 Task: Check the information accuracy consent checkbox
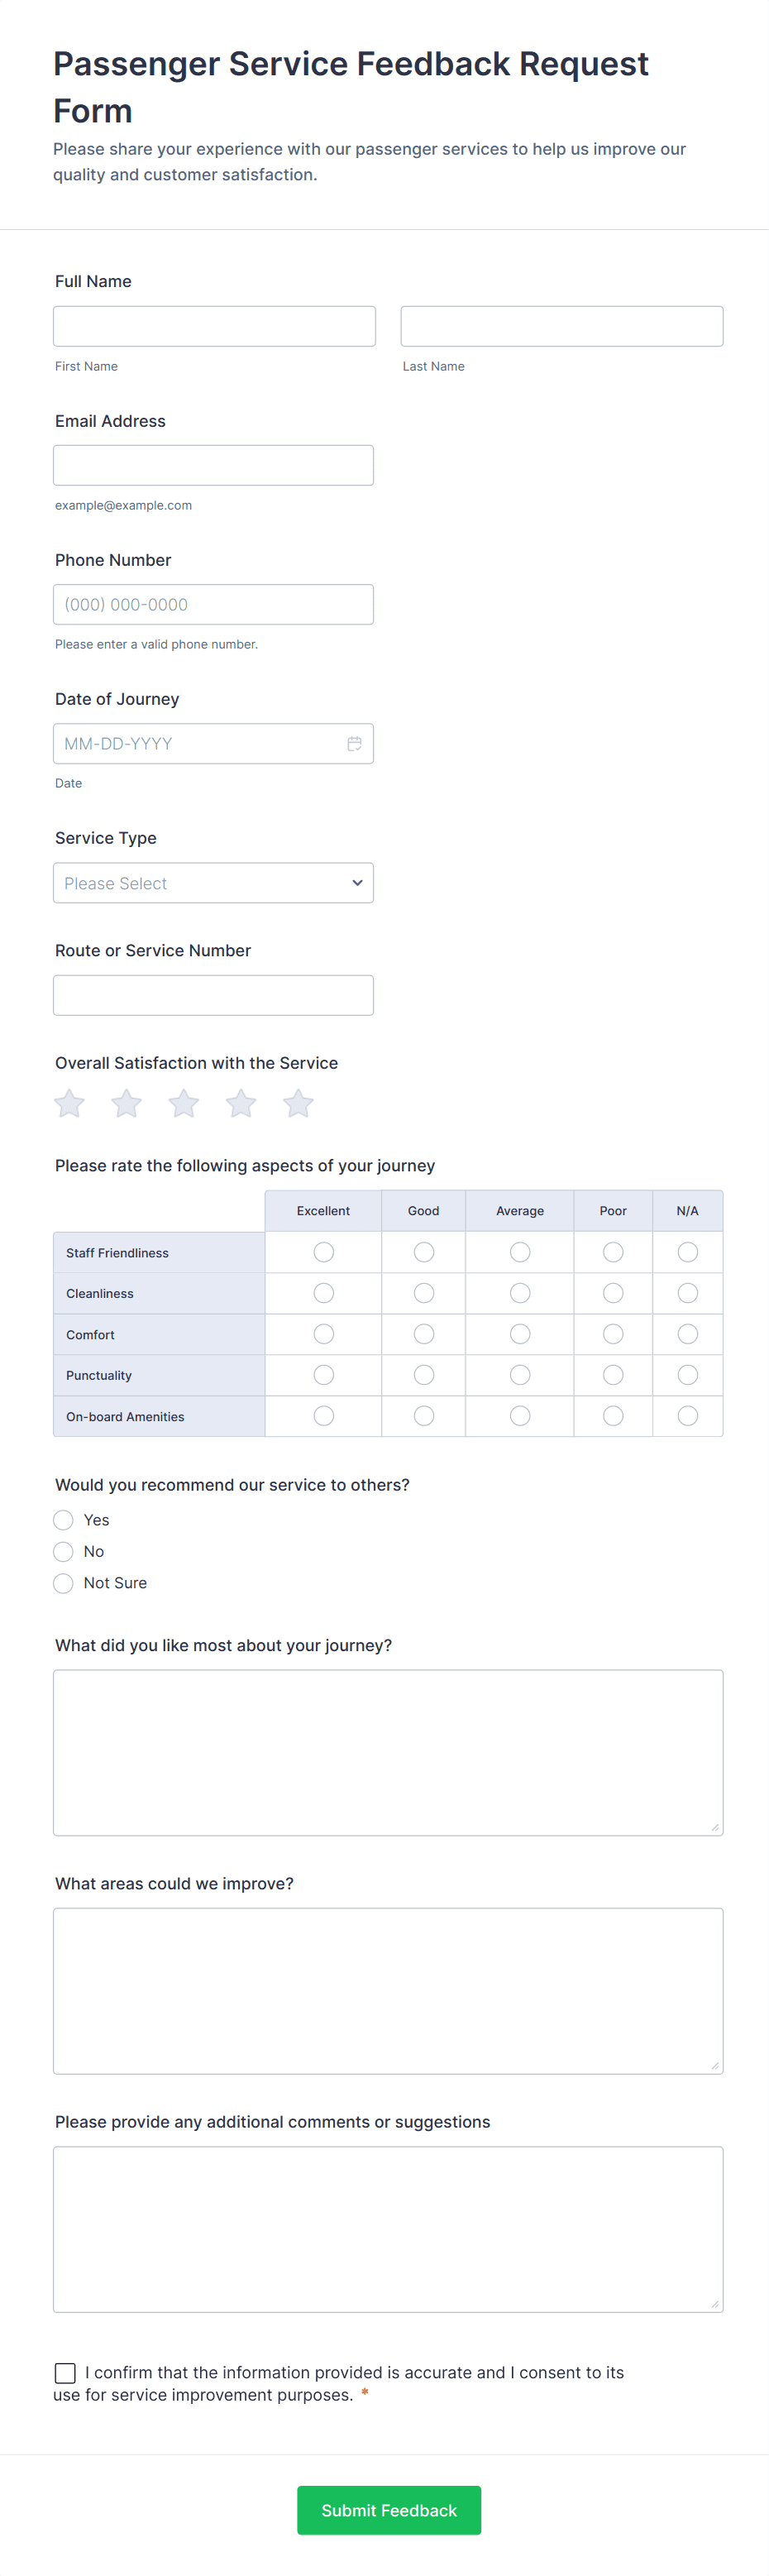pyautogui.click(x=65, y=2372)
